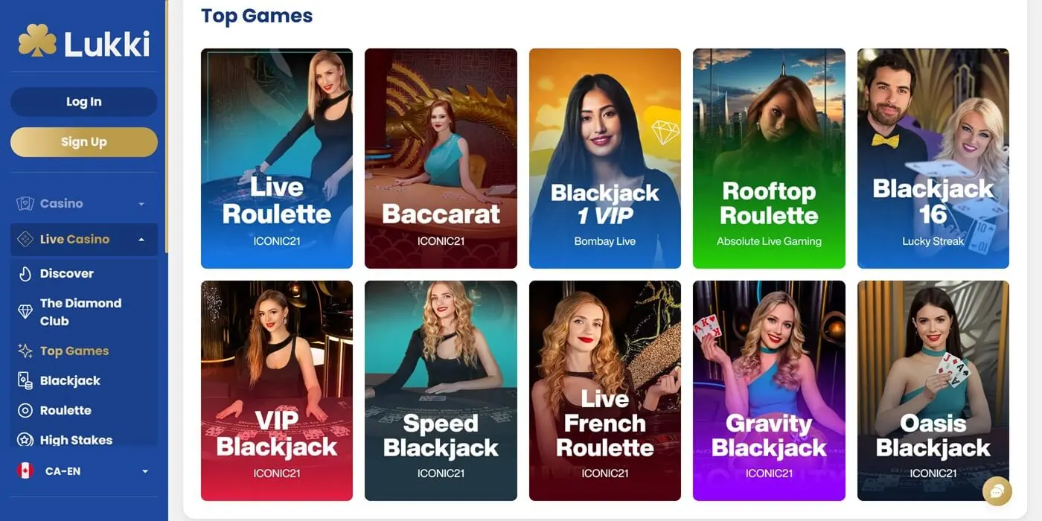Open the Baccarat ICONIC21 game tile
Screen dimensions: 1042x521
pyautogui.click(x=441, y=159)
